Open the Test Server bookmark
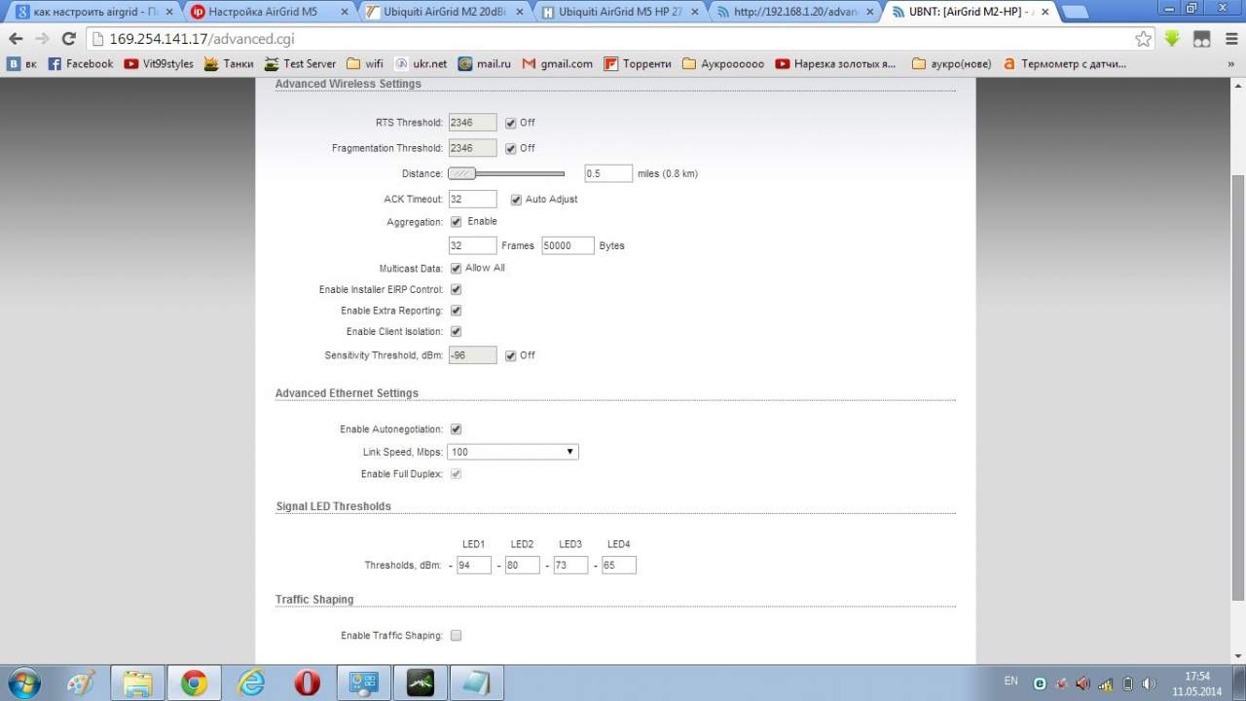This screenshot has height=701, width=1246. point(300,63)
